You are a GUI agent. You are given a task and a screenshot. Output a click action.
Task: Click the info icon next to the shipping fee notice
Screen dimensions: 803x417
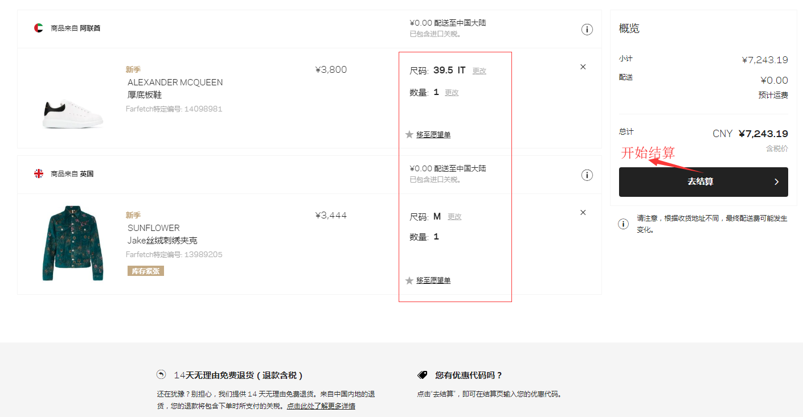[624, 224]
